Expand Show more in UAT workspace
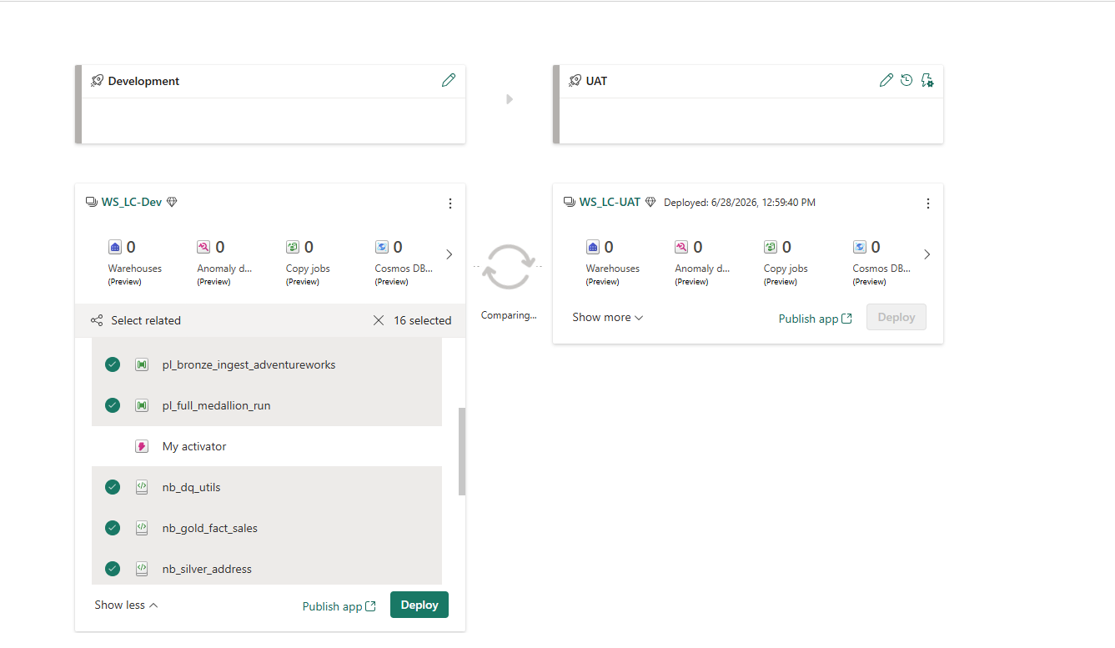The width and height of the screenshot is (1115, 648). click(607, 317)
